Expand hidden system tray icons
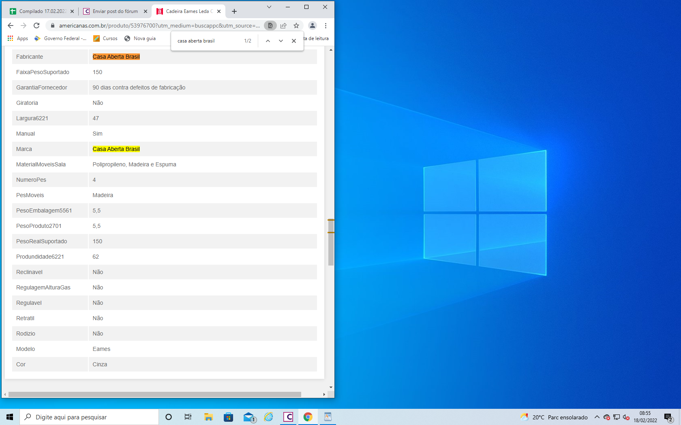The height and width of the screenshot is (425, 681). point(597,417)
